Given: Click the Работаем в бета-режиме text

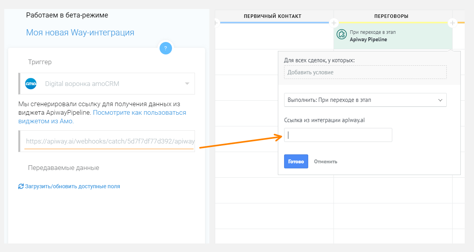Looking at the screenshot, I should [x=67, y=15].
